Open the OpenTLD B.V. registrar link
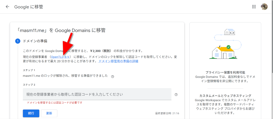This screenshot has height=119, width=273. pos(60,57)
